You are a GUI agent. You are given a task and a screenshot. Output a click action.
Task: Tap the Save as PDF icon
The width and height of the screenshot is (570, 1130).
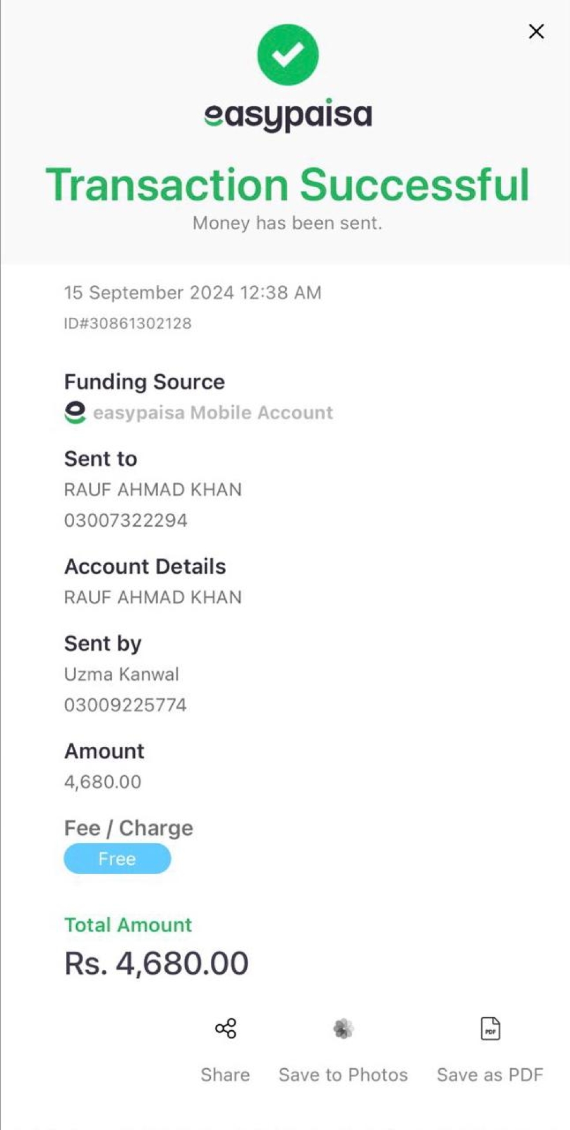point(490,1028)
